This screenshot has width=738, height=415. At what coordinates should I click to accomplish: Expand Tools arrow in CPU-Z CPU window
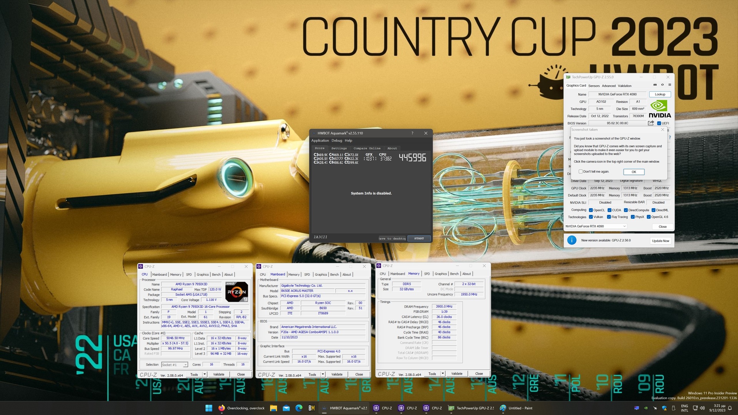(x=205, y=374)
